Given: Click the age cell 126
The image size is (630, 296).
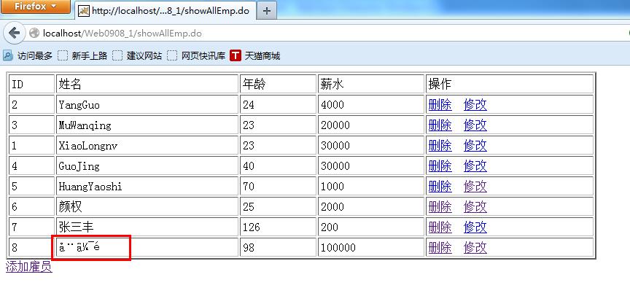Looking at the screenshot, I should pos(278,227).
